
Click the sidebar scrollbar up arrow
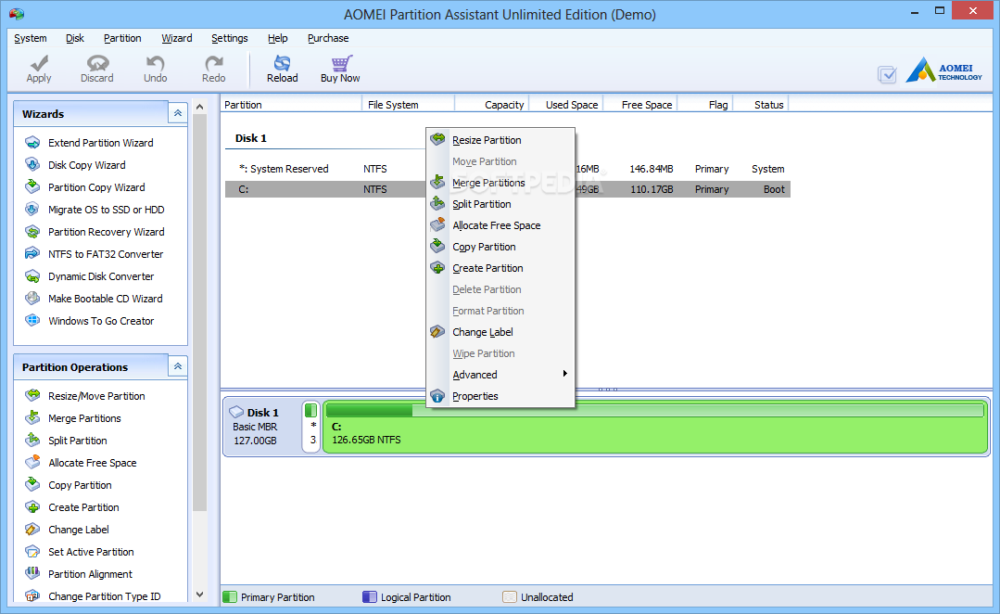pos(199,108)
